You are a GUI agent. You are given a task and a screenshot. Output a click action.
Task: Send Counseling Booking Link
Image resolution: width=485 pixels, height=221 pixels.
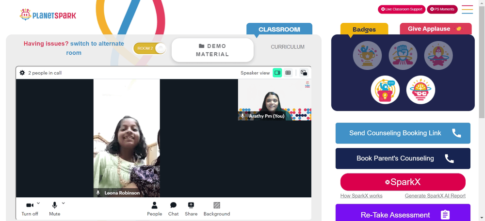click(403, 133)
